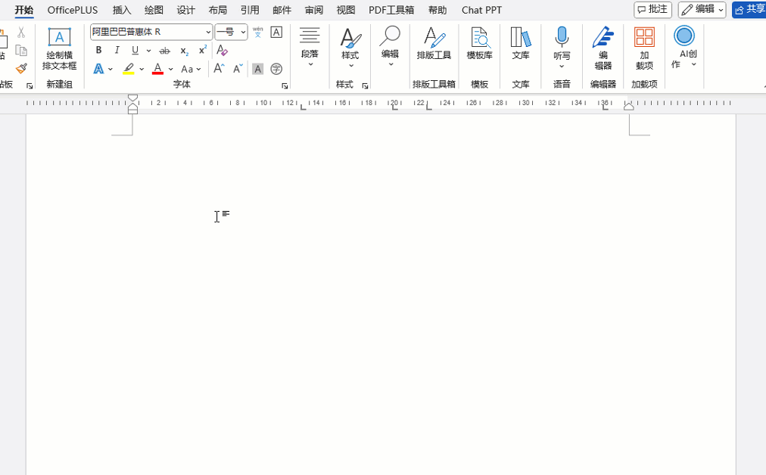Switch to PDF工具箱 tab
The height and width of the screenshot is (475, 766).
(391, 11)
